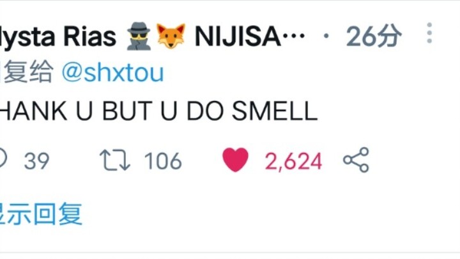This screenshot has width=460, height=259.
Task: Click the Mysta Rias display name
Action: pyautogui.click(x=58, y=36)
